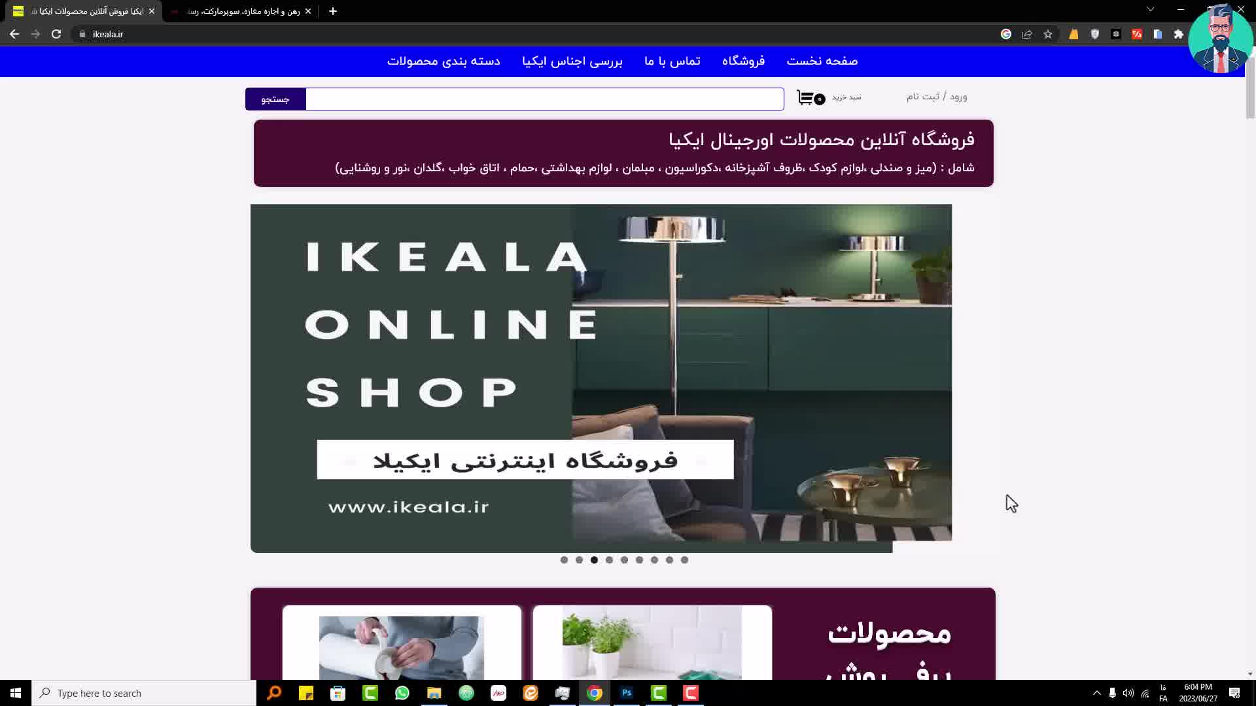
Task: Select the active third carousel dot
Action: [x=594, y=560]
